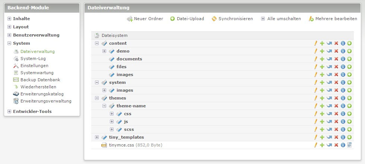Collapse the theme-name folder
Image resolution: width=365 pixels, height=164 pixels.
pyautogui.click(x=104, y=106)
